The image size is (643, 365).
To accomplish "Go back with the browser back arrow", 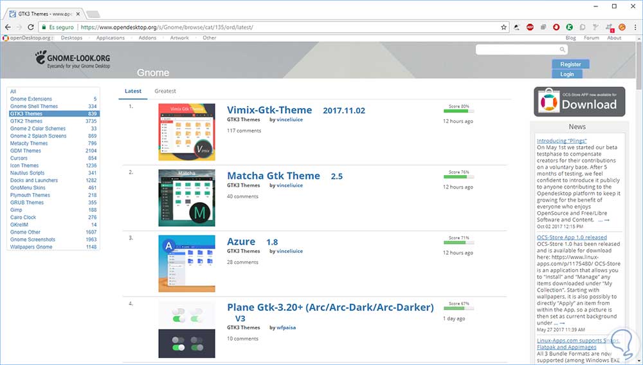I will pyautogui.click(x=8, y=27).
